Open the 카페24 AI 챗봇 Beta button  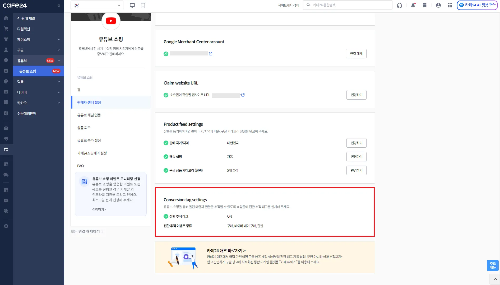(x=477, y=5)
